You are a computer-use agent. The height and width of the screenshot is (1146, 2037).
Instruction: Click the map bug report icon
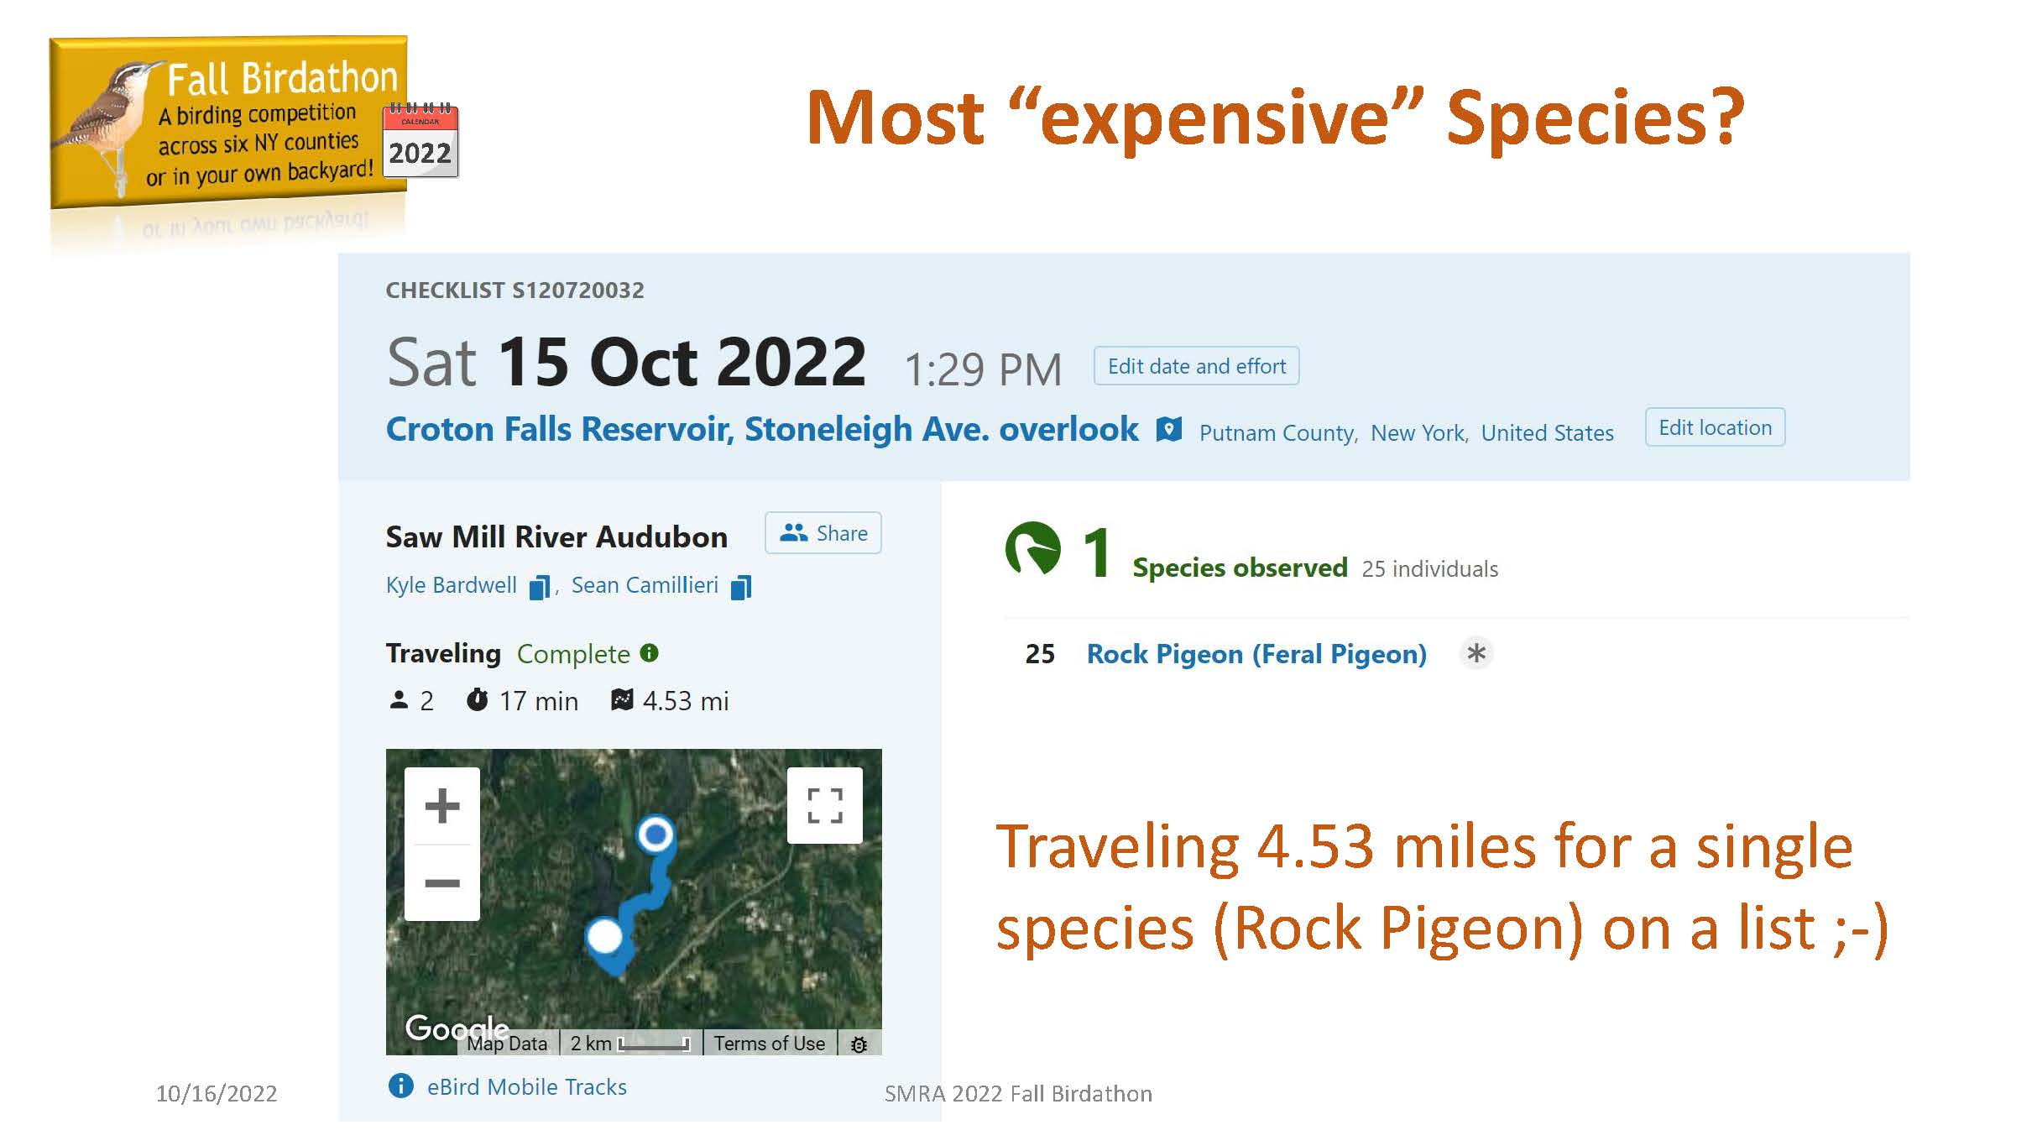[x=859, y=1044]
